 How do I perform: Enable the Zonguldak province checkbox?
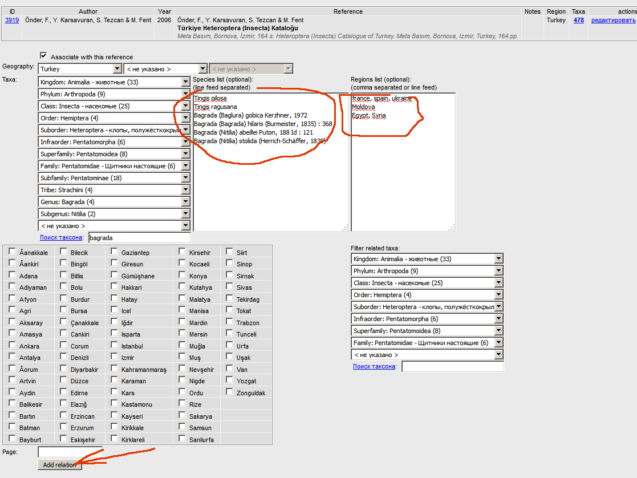pos(230,392)
